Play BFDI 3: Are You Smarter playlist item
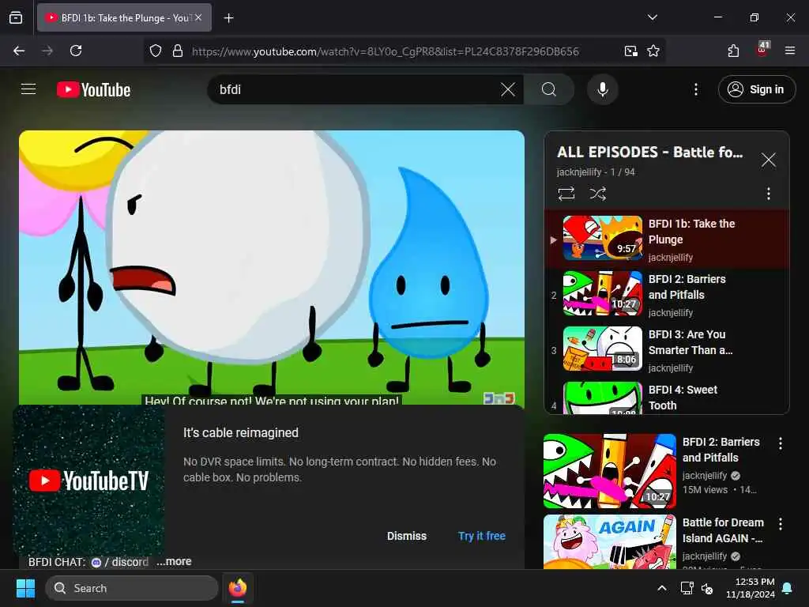 667,349
